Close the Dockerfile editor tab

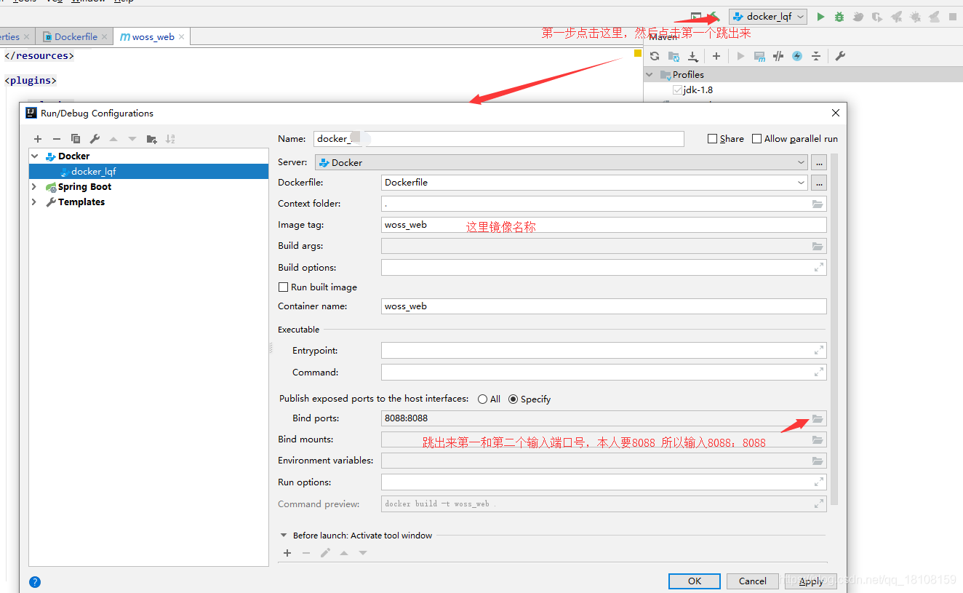click(x=105, y=37)
